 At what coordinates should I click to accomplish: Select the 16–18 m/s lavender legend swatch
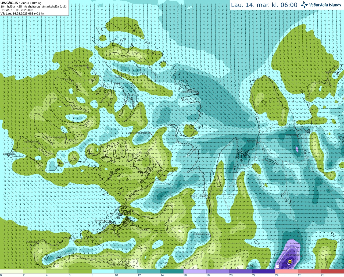pyautogui.click(x=195, y=271)
